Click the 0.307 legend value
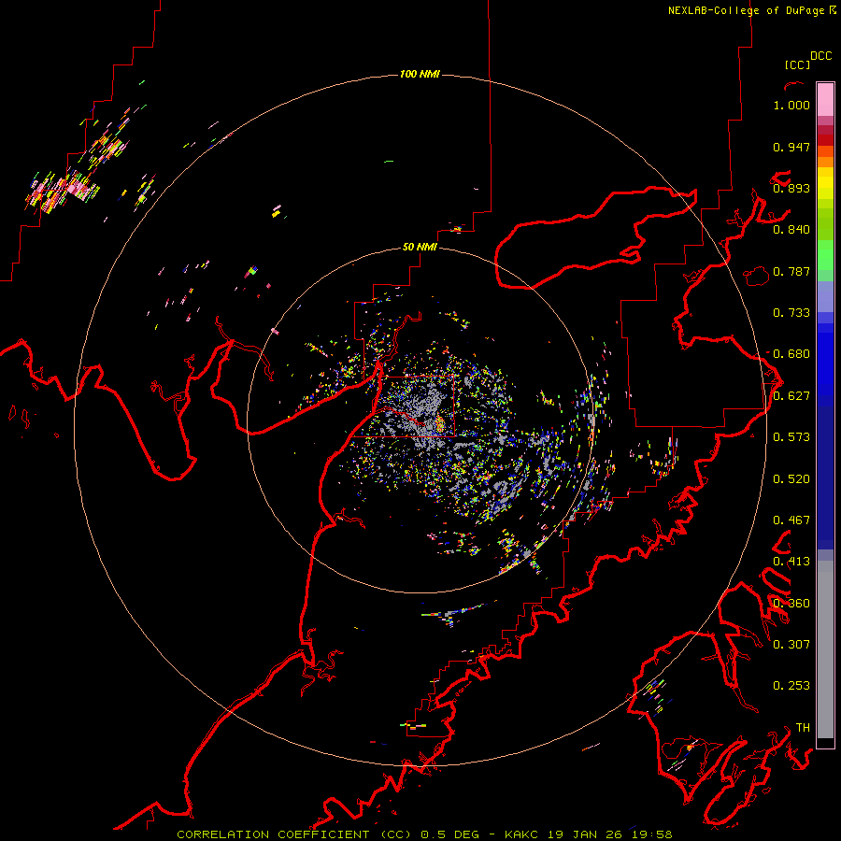Viewport: 841px width, 841px height. pos(791,644)
